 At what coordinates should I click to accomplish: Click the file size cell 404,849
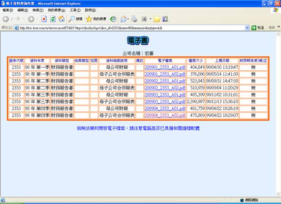197,67
